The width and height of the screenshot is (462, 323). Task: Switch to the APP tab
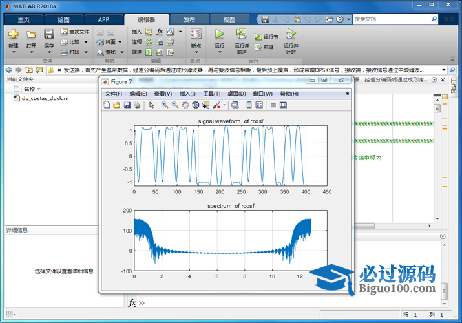[103, 20]
